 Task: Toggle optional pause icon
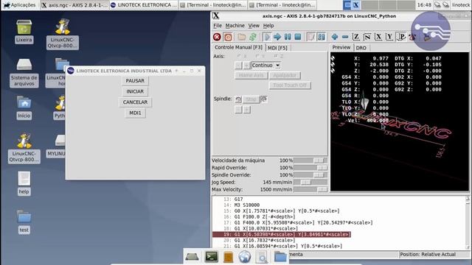point(322,37)
